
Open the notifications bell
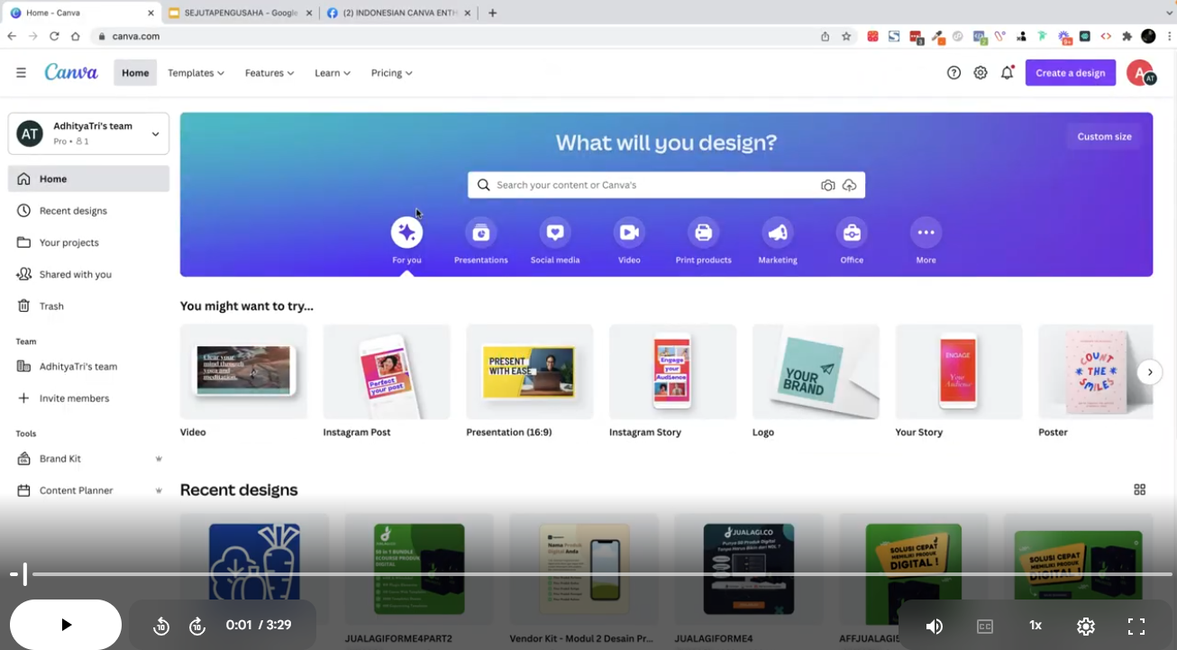1008,73
